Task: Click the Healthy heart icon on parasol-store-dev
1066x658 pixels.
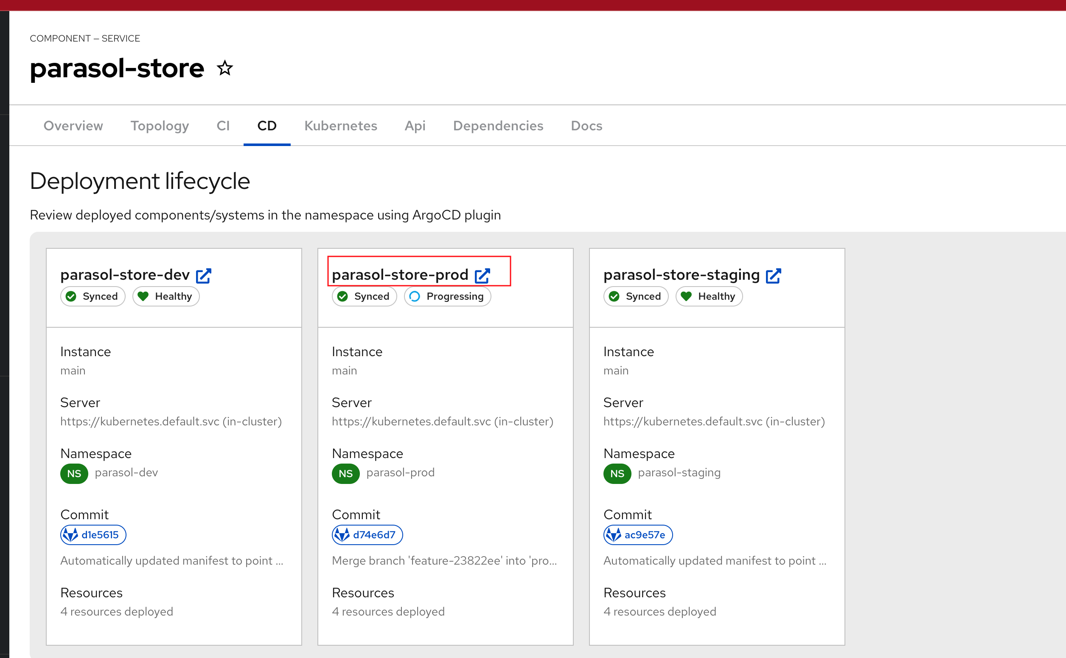Action: tap(143, 296)
